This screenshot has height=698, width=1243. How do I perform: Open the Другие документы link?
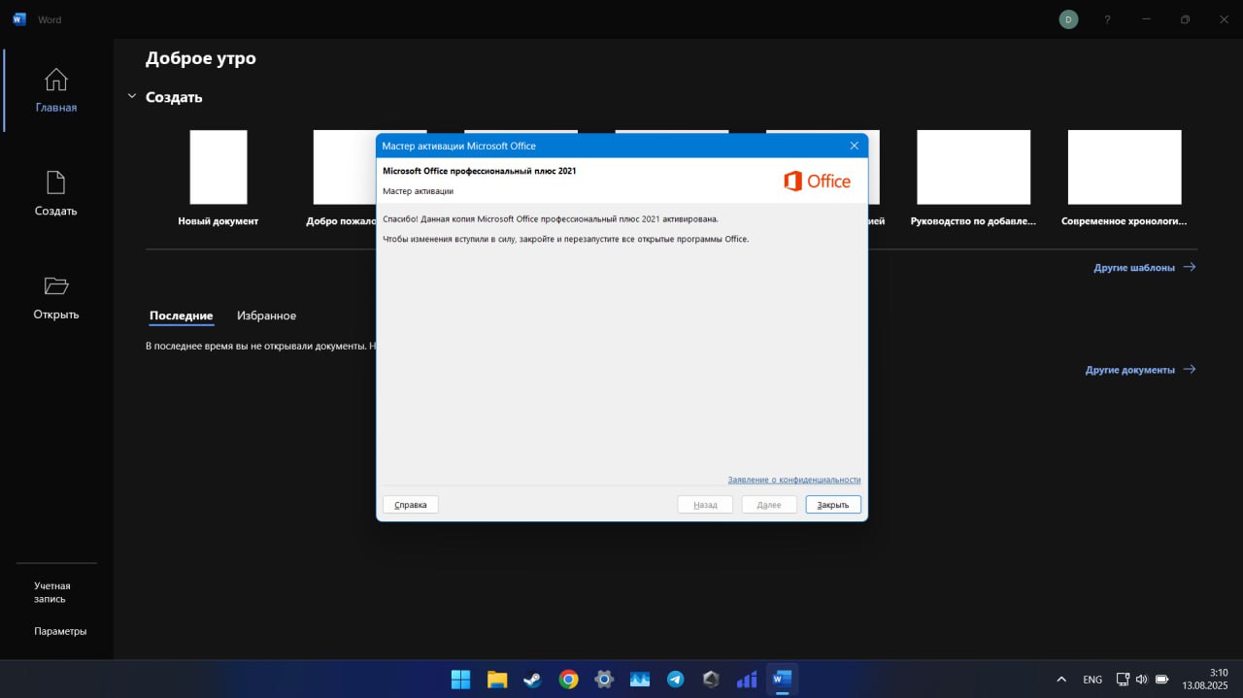click(x=1140, y=370)
